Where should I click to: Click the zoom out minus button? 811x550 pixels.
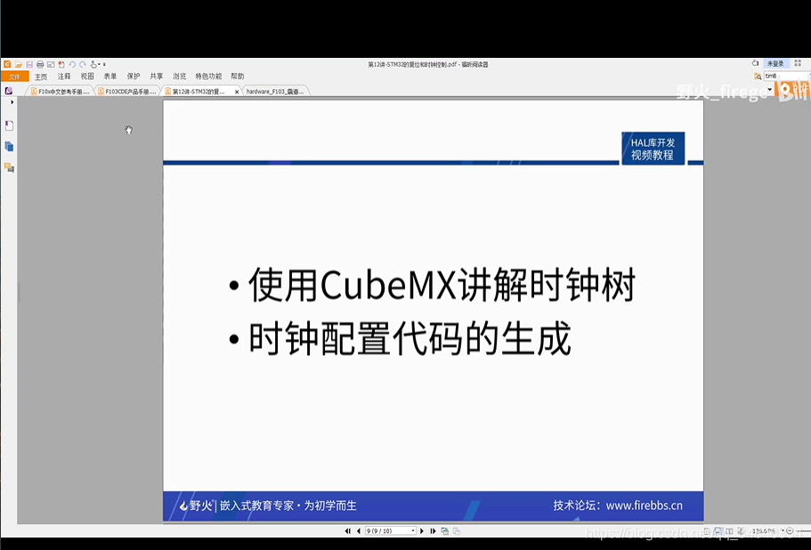click(790, 531)
